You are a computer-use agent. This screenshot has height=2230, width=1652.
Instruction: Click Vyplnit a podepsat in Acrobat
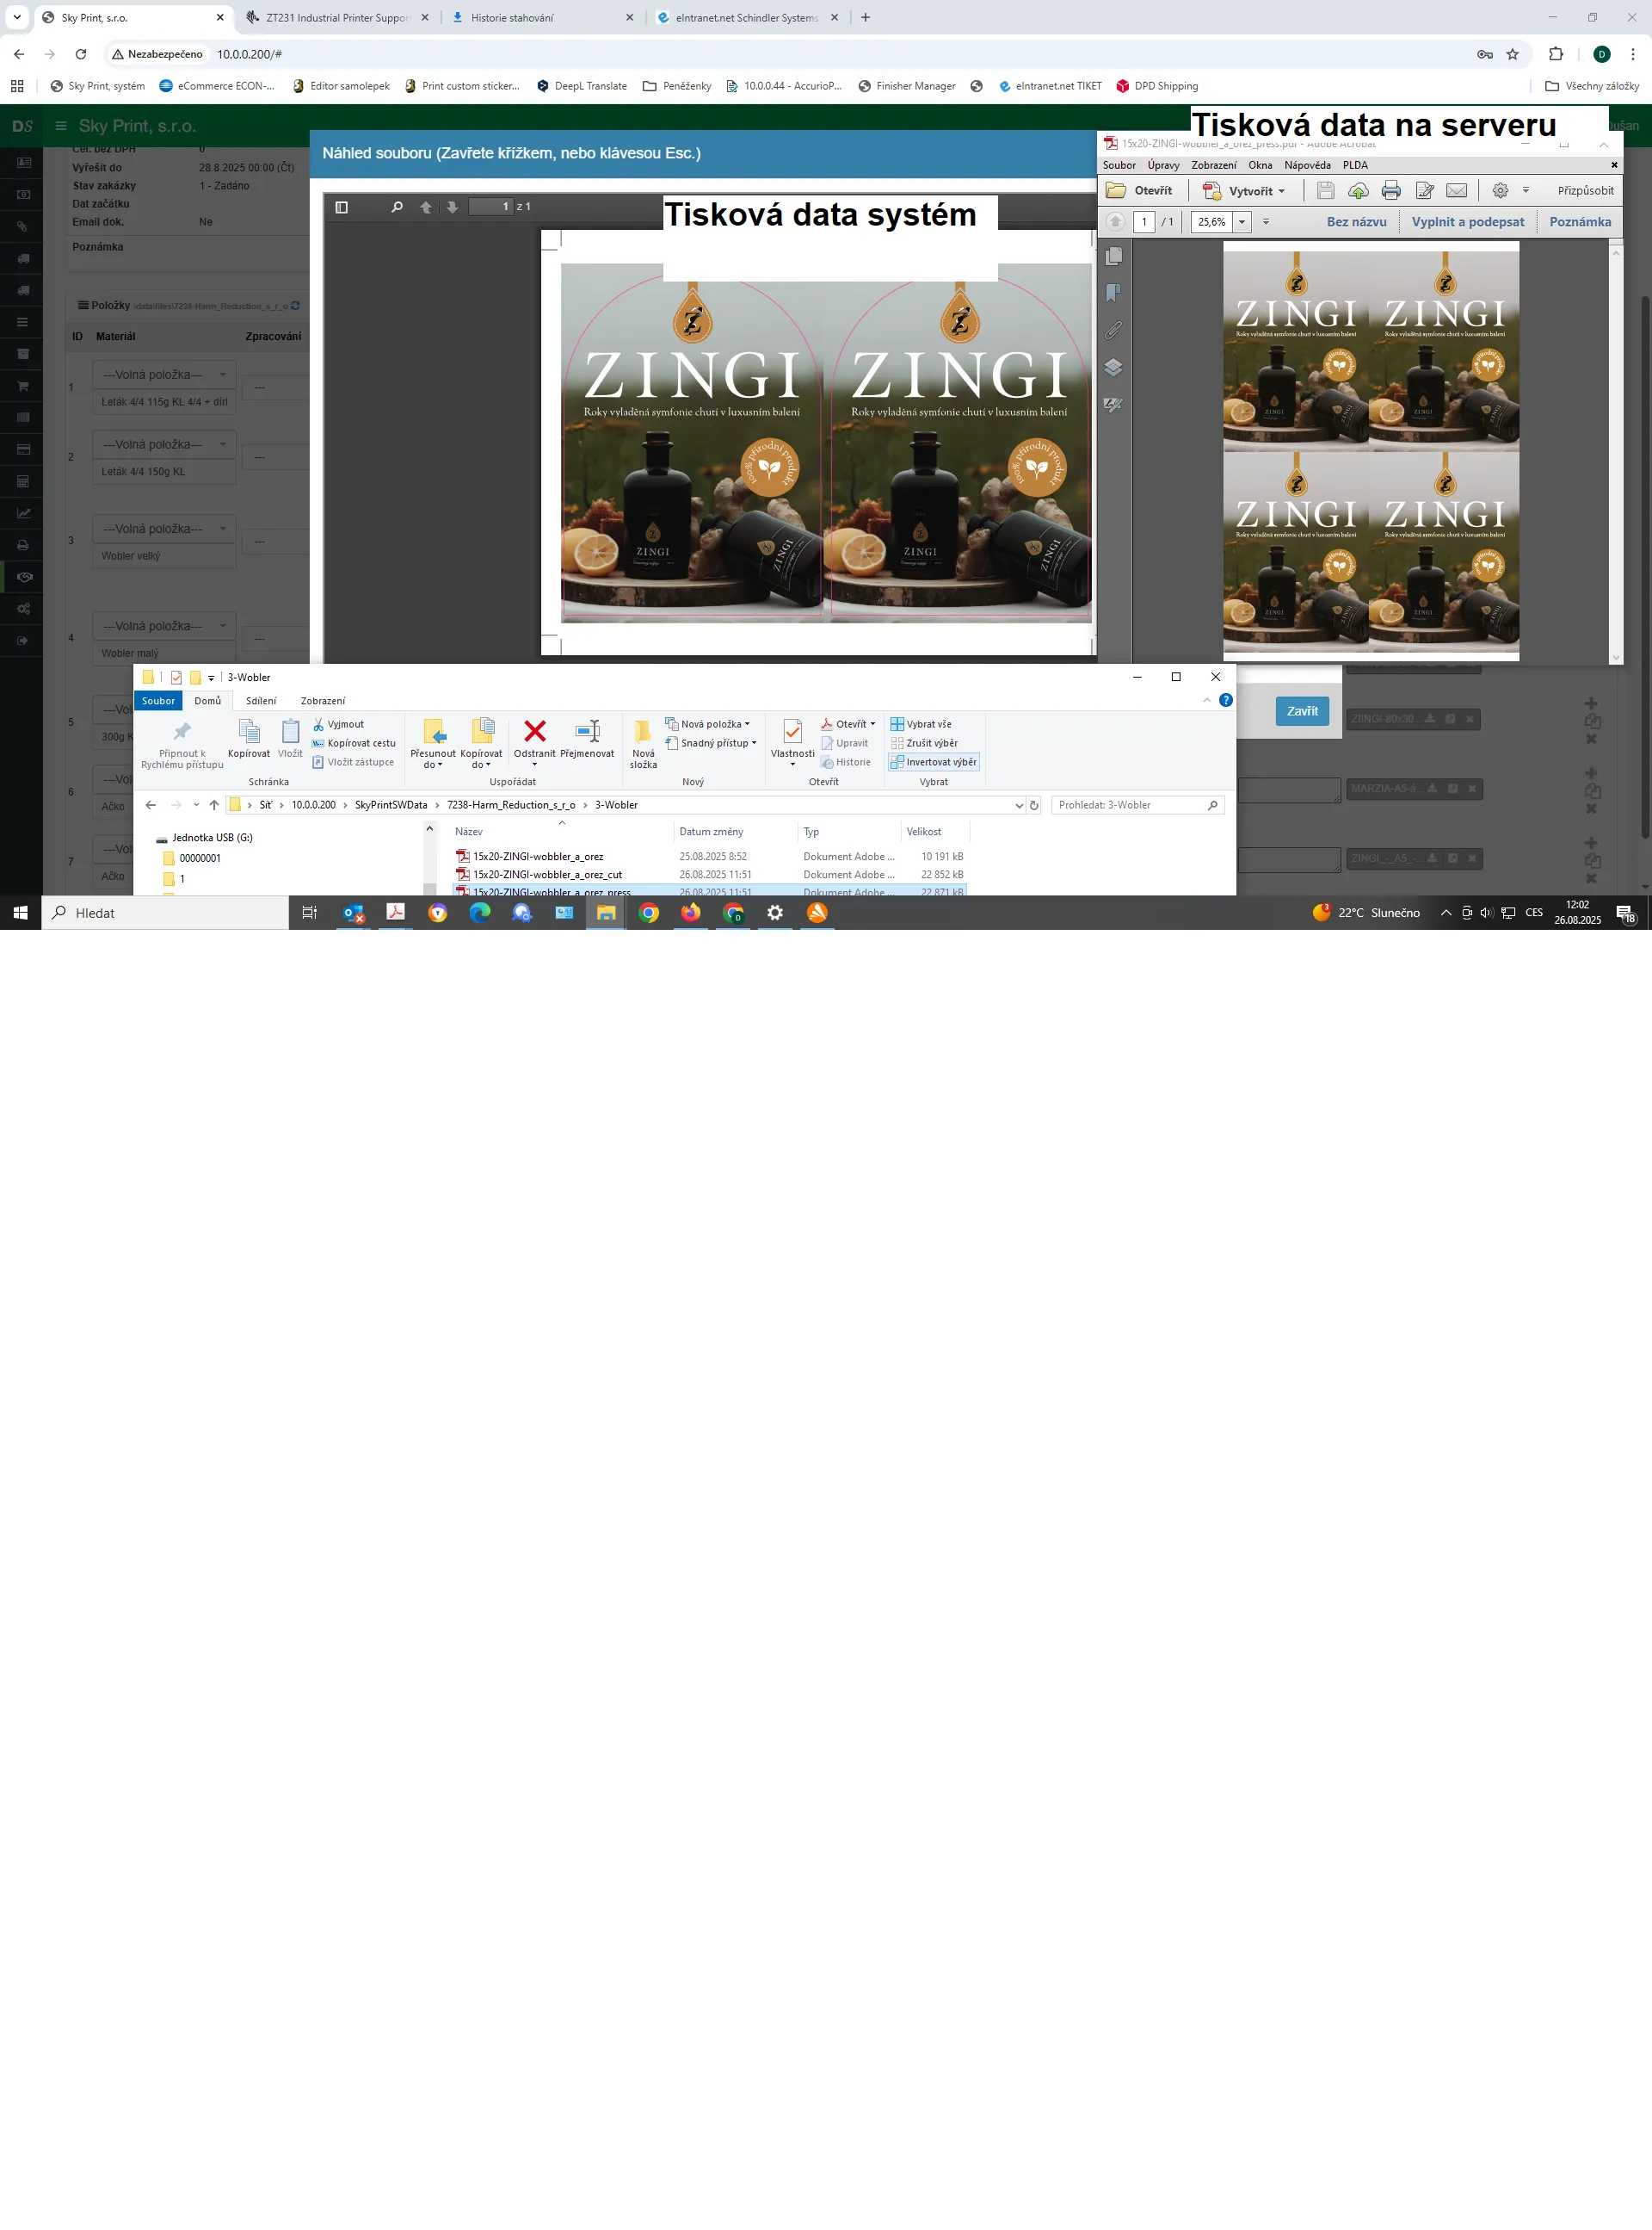click(x=1467, y=222)
